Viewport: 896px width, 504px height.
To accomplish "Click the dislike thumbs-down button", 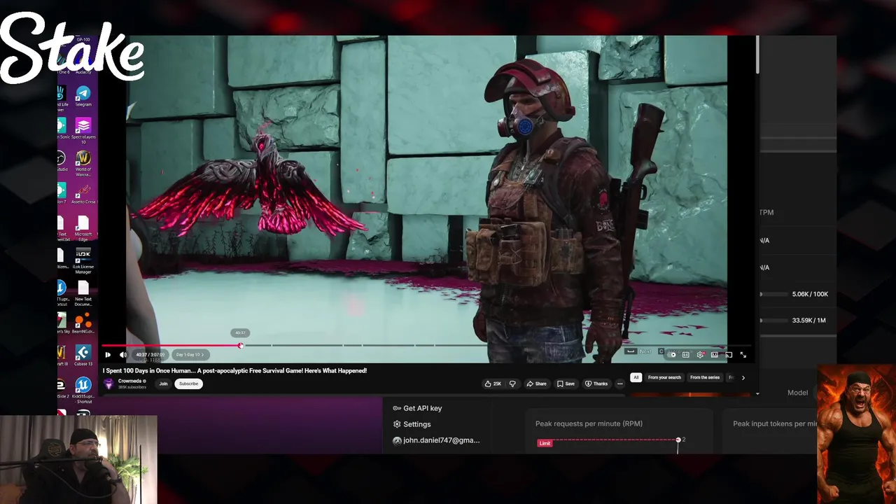I will point(512,384).
